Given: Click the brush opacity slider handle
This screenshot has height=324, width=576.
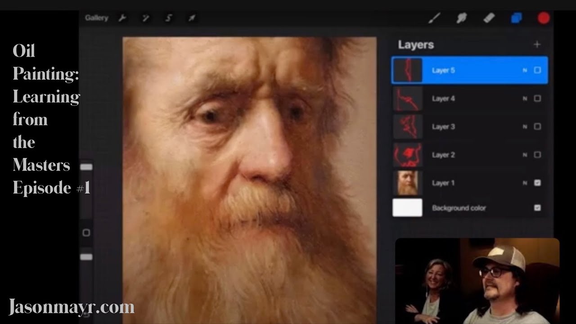Looking at the screenshot, I should coord(86,257).
